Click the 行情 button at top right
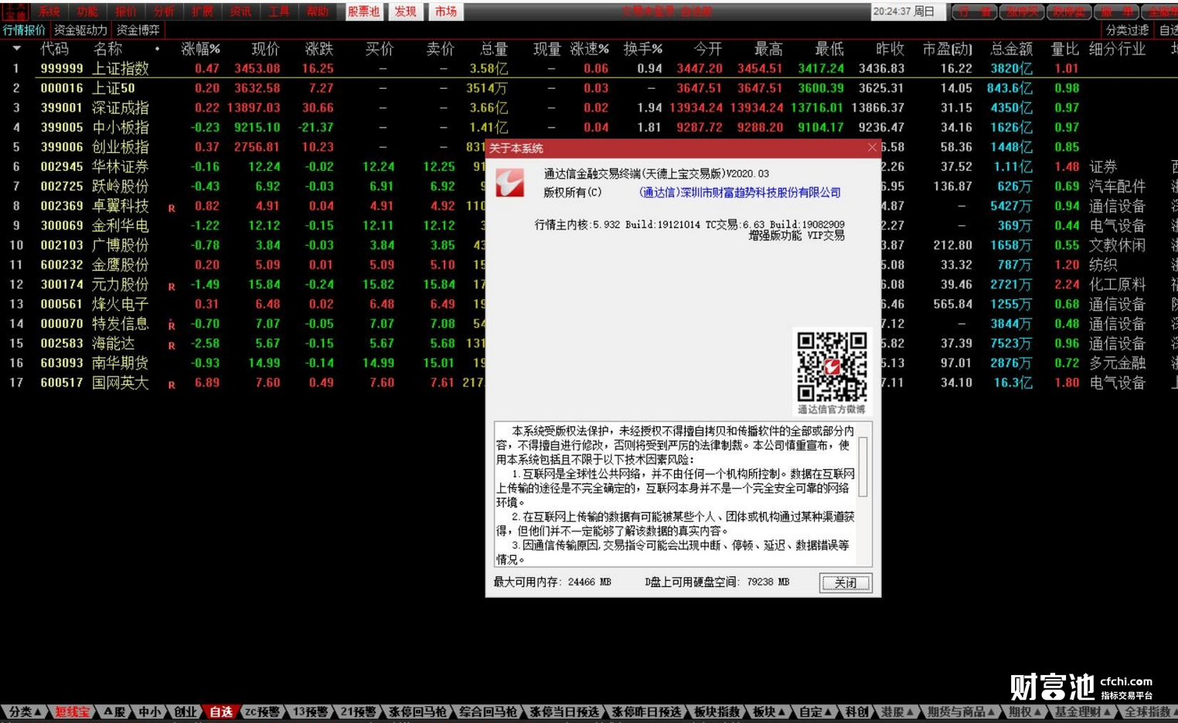 coord(974,12)
